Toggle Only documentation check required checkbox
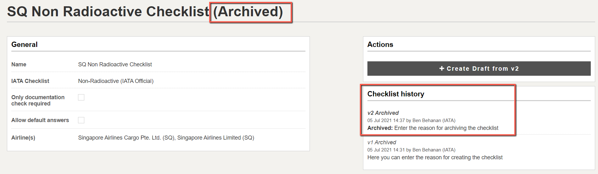The width and height of the screenshot is (598, 174). point(81,97)
